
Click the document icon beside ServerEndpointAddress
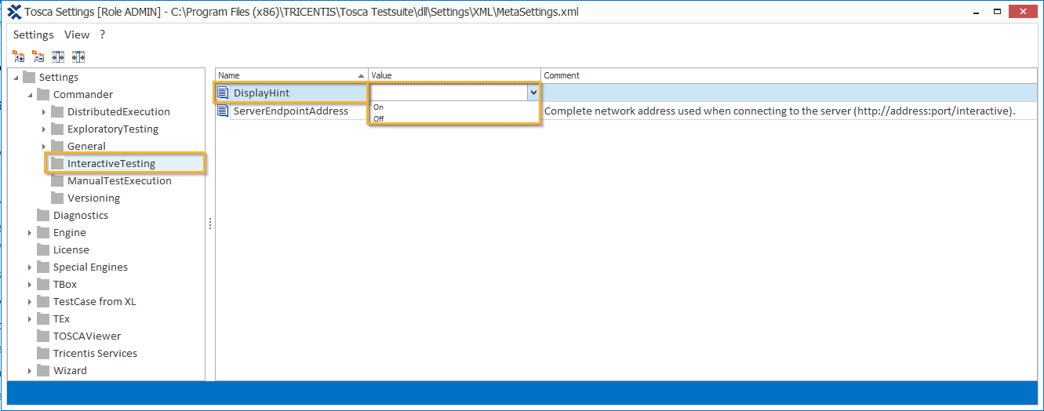tap(224, 111)
